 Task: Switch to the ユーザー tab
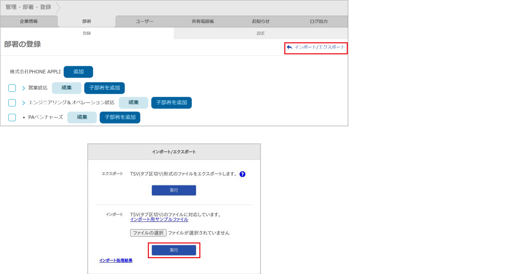pos(145,21)
